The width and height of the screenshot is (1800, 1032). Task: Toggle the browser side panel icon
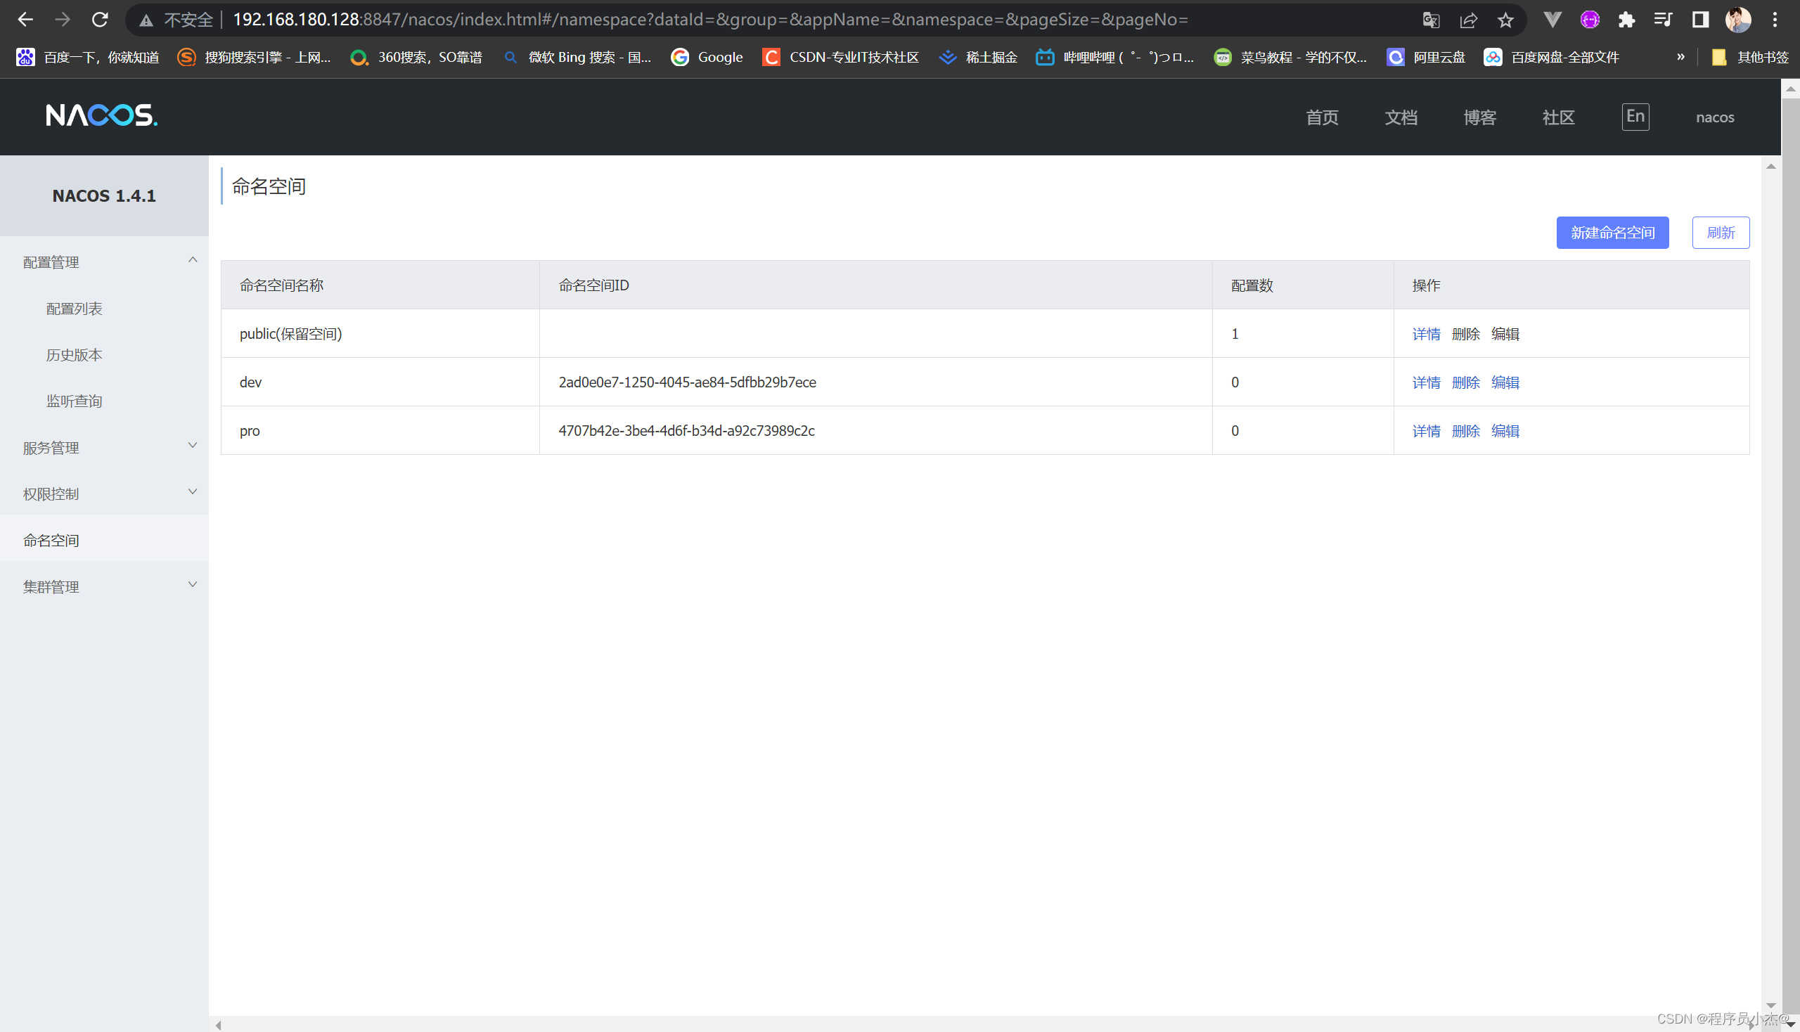point(1700,20)
